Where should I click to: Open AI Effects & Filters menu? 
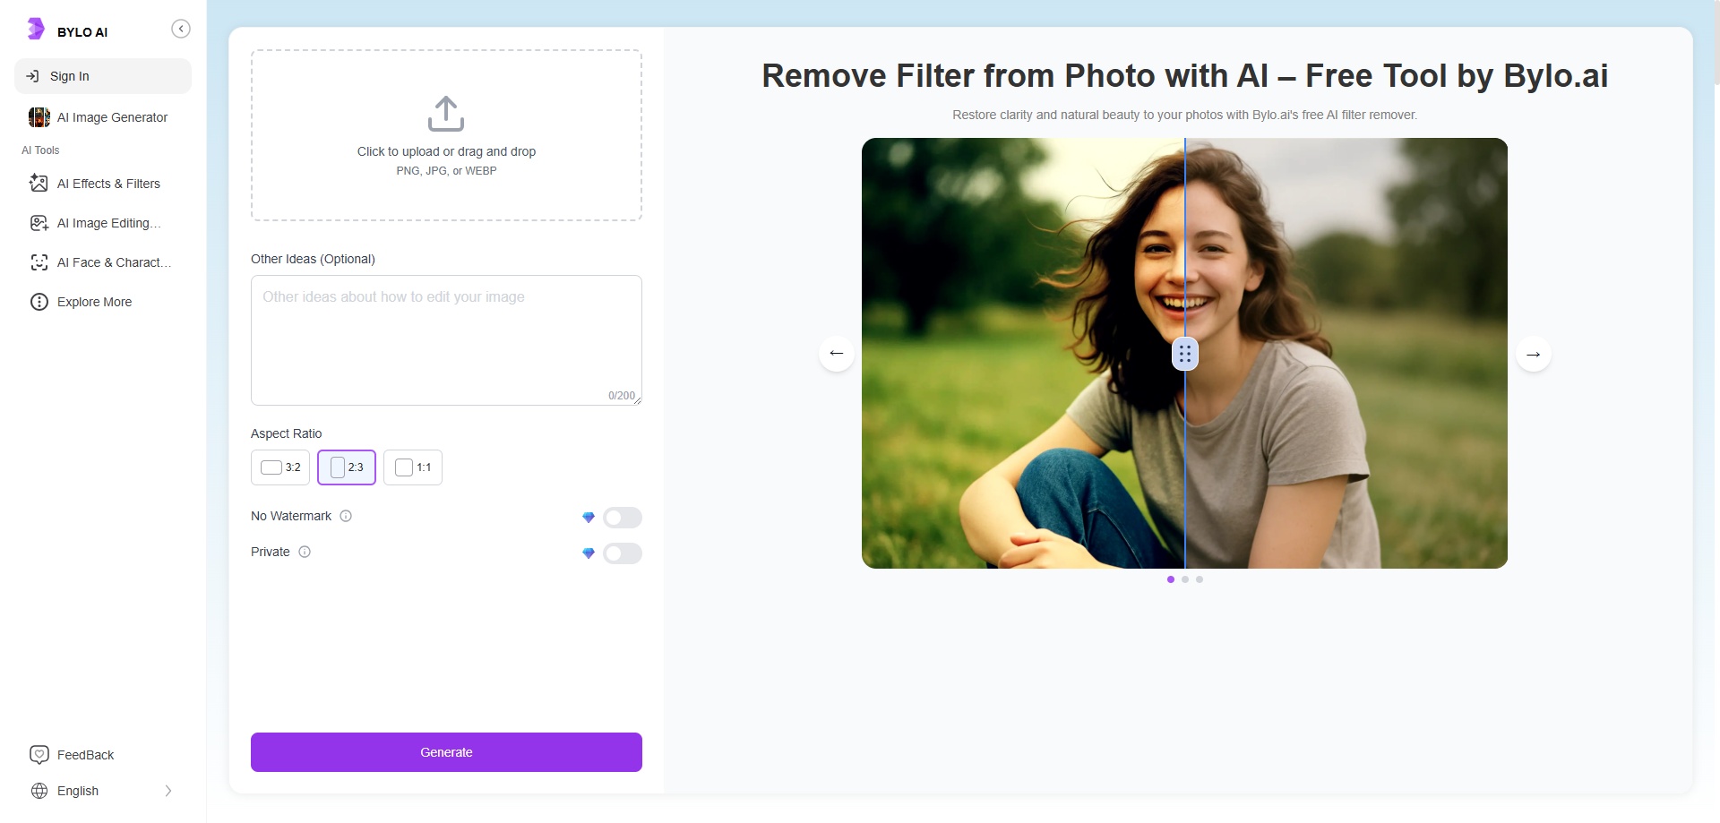[103, 184]
